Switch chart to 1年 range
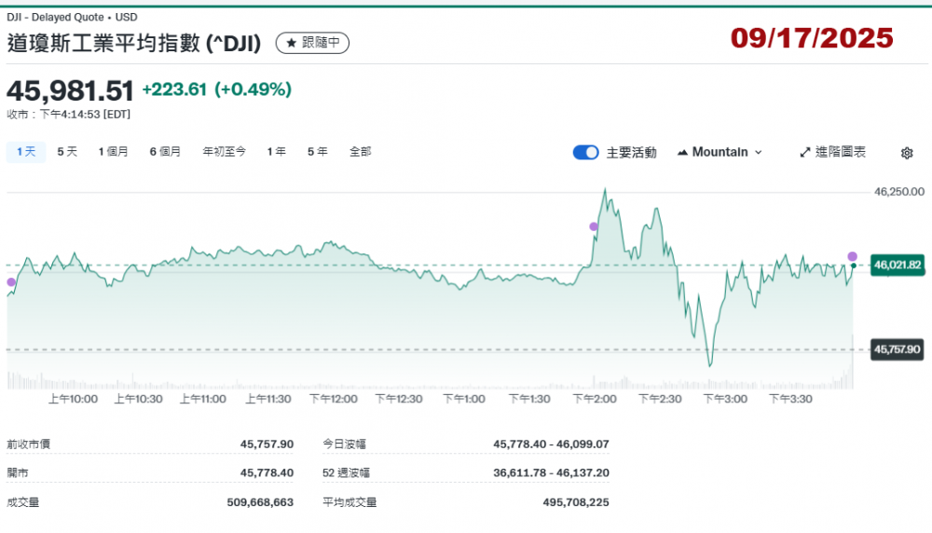Image resolution: width=932 pixels, height=533 pixels. [276, 152]
